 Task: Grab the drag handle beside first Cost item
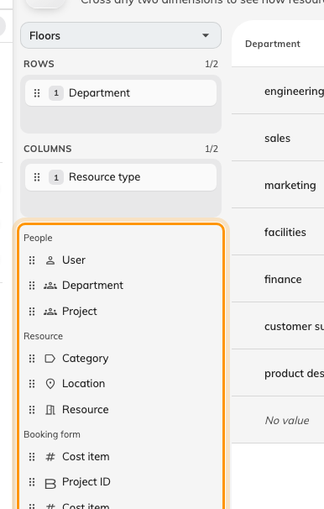point(32,457)
